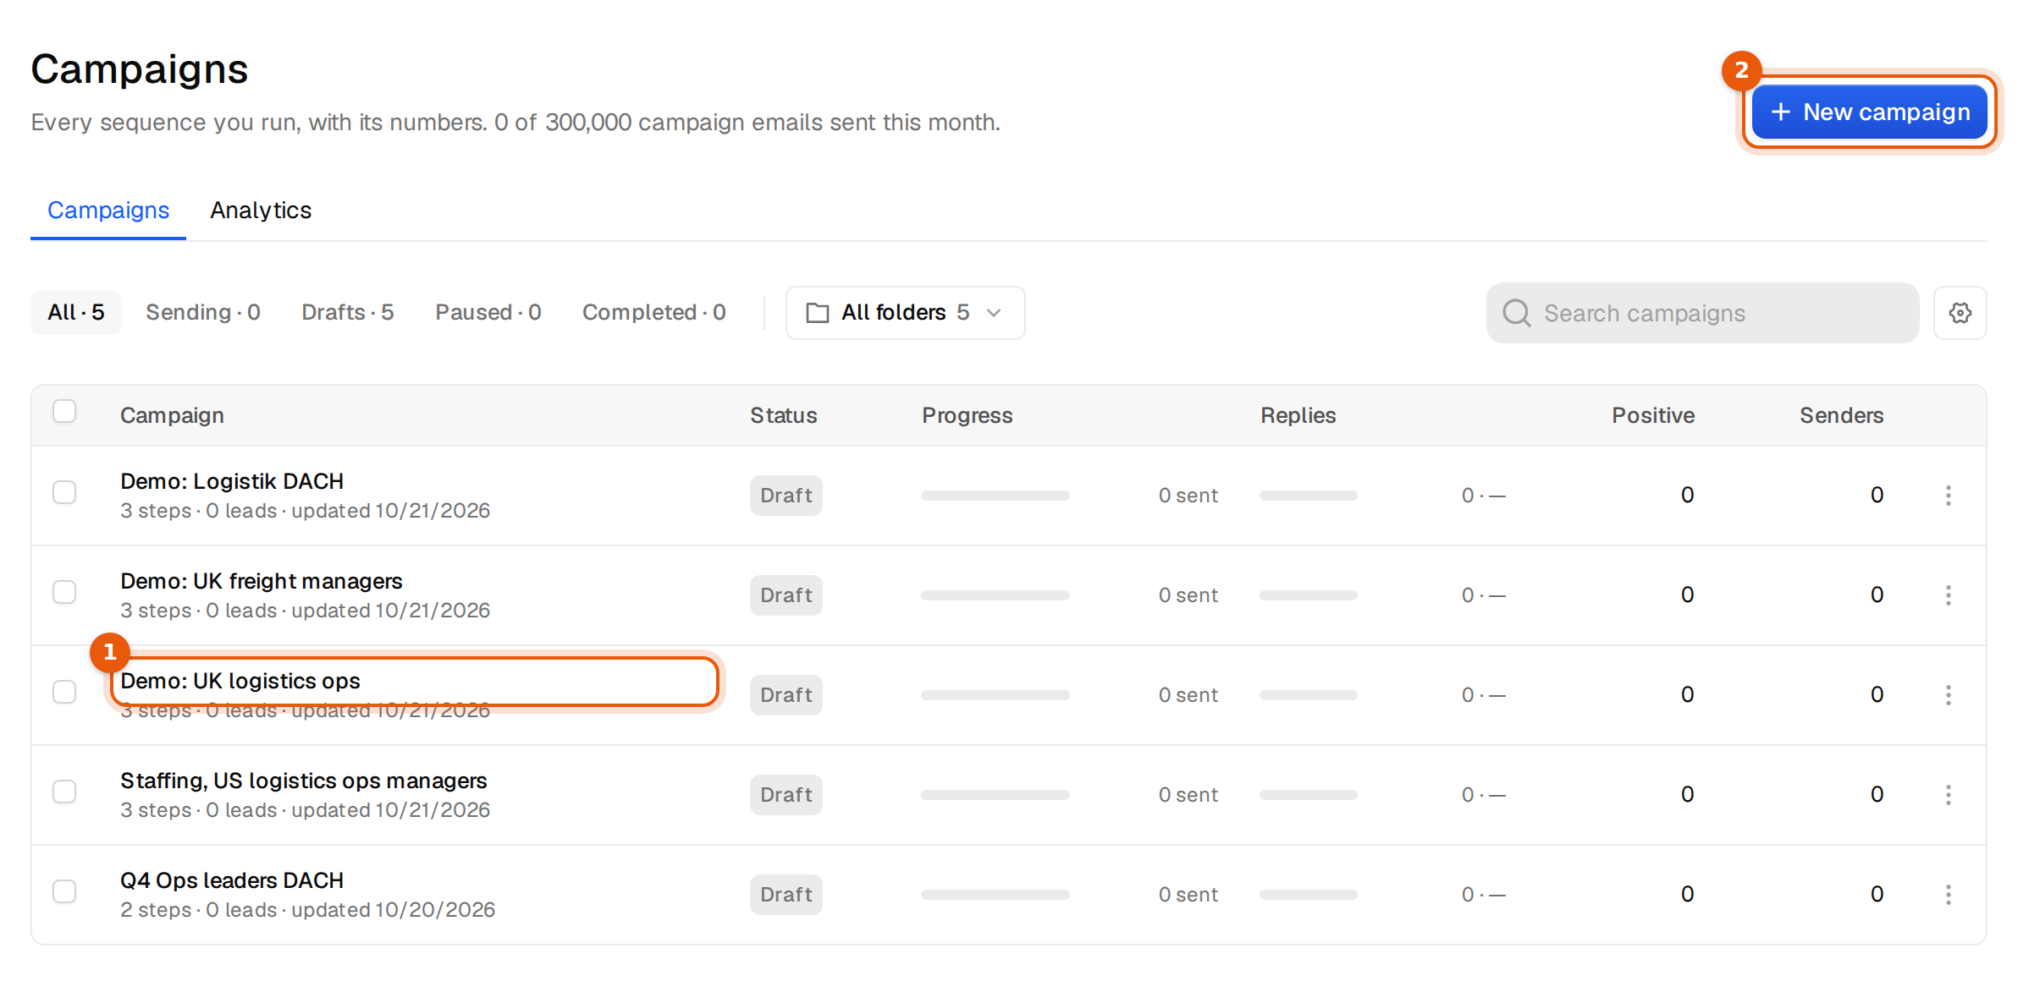Open the Demo: Logistik DACH campaign

coord(232,481)
